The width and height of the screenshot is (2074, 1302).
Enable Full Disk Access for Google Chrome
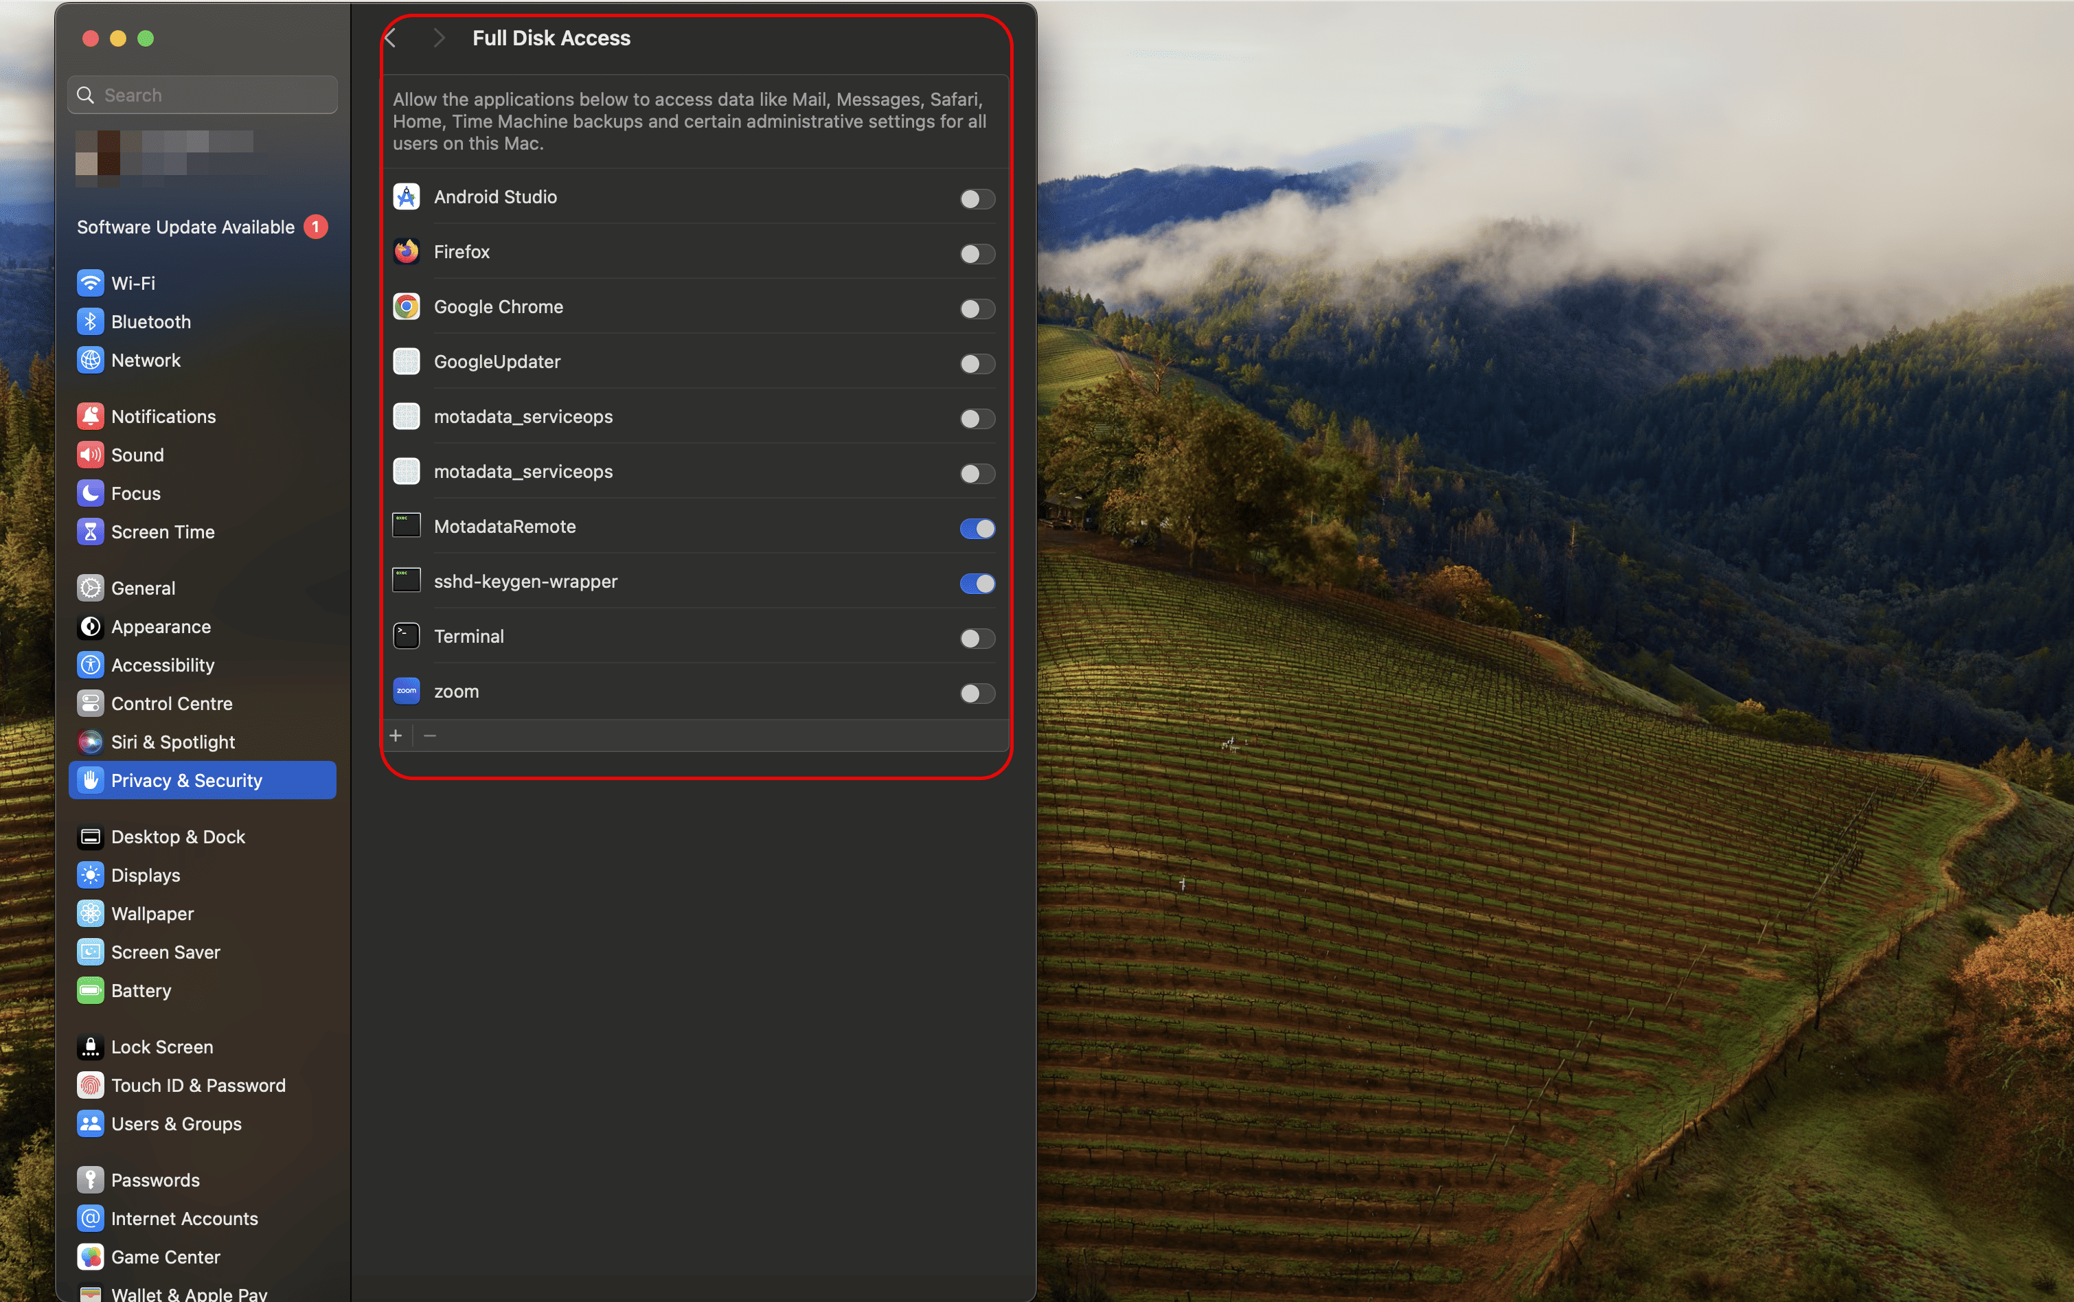point(977,308)
